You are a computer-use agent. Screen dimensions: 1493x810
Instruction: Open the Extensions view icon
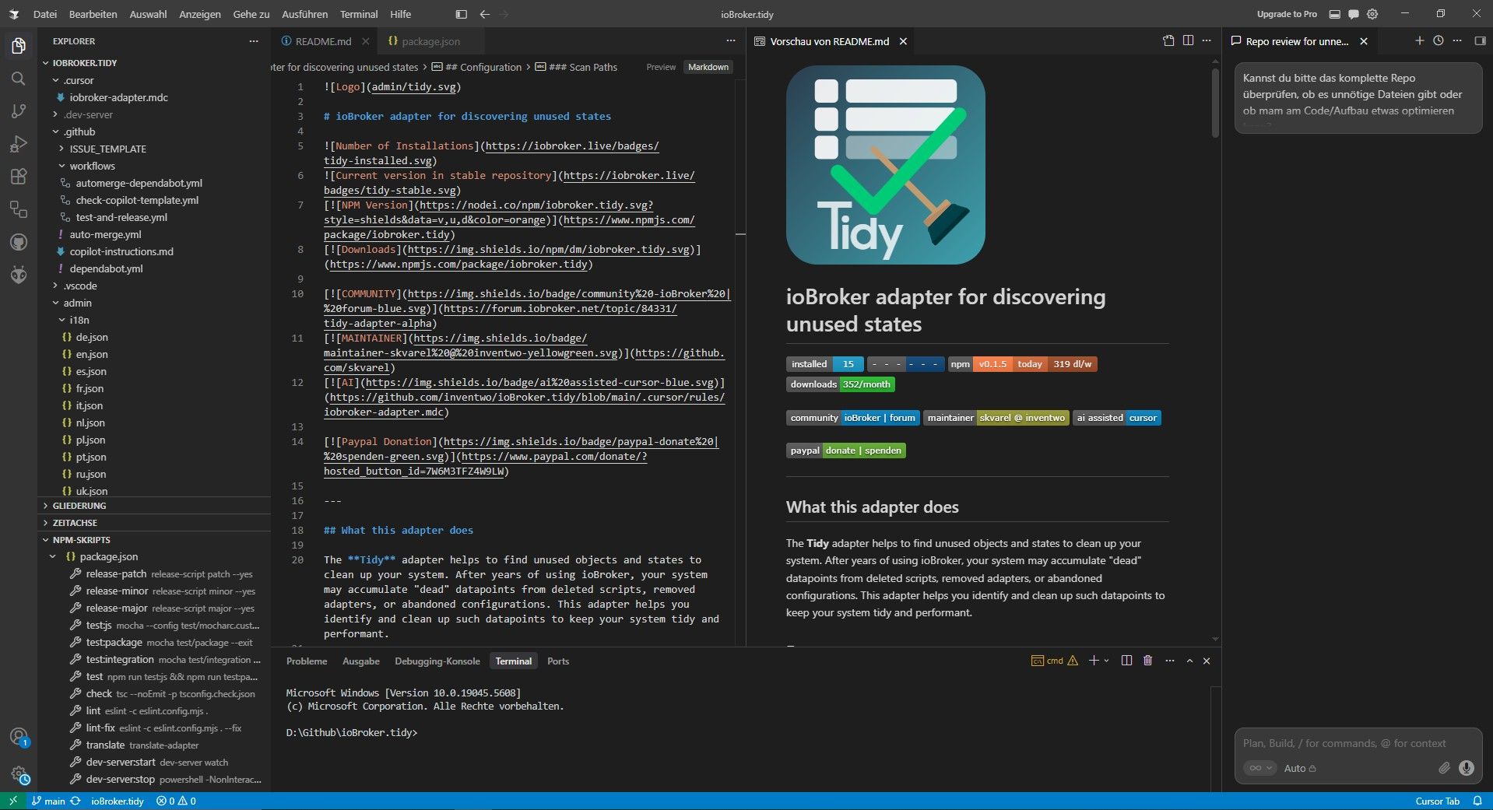point(19,177)
